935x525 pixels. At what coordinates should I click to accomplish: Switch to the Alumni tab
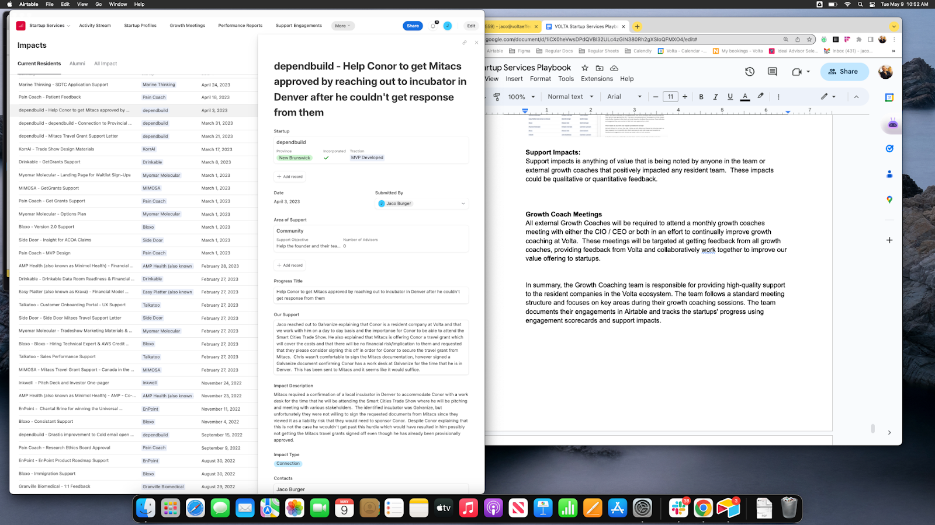click(x=77, y=64)
